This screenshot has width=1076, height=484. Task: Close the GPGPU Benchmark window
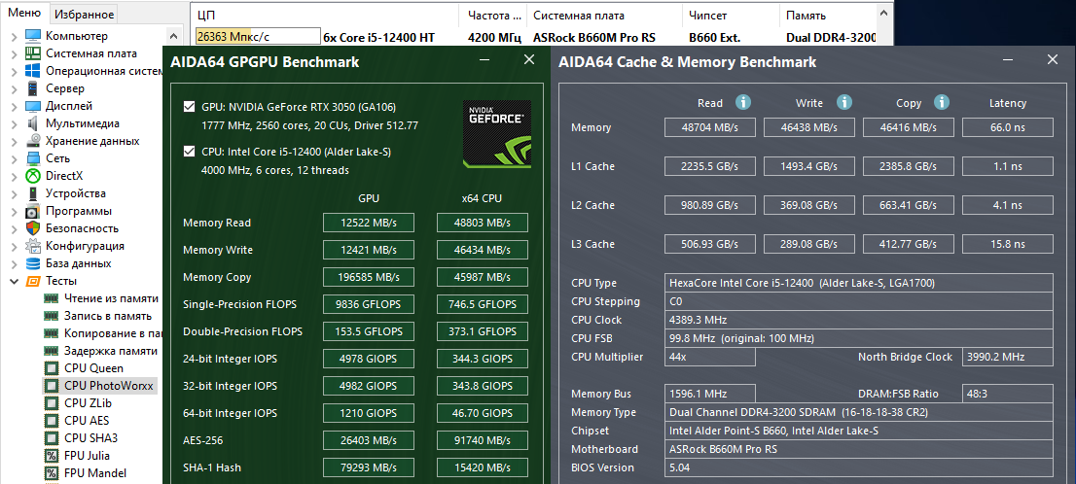[529, 60]
